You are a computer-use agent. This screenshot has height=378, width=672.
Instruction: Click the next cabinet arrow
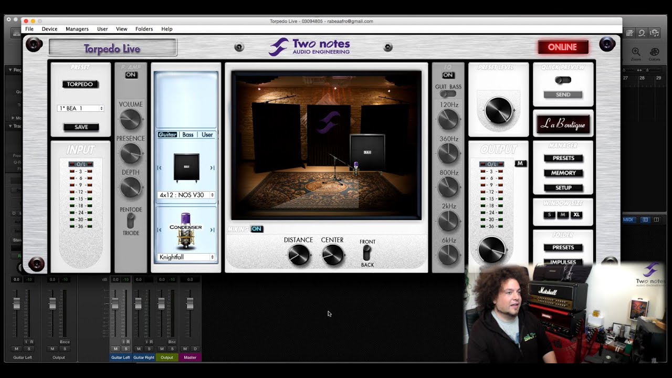pos(212,168)
